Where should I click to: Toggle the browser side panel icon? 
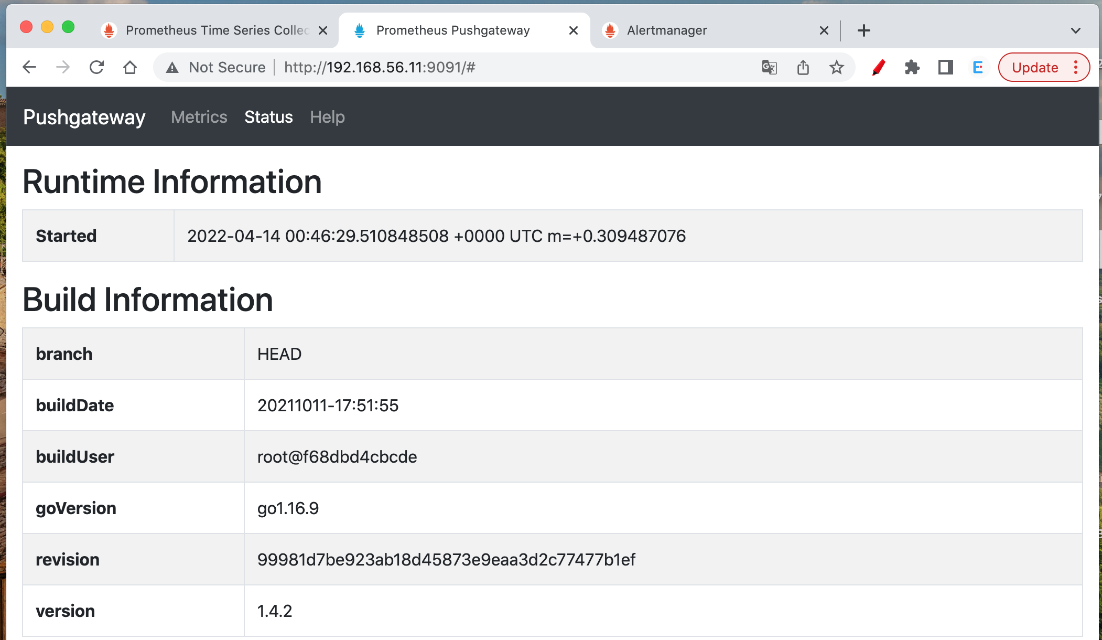(945, 67)
